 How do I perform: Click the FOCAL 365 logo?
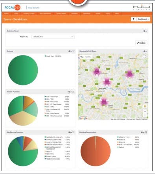(x=13, y=7)
